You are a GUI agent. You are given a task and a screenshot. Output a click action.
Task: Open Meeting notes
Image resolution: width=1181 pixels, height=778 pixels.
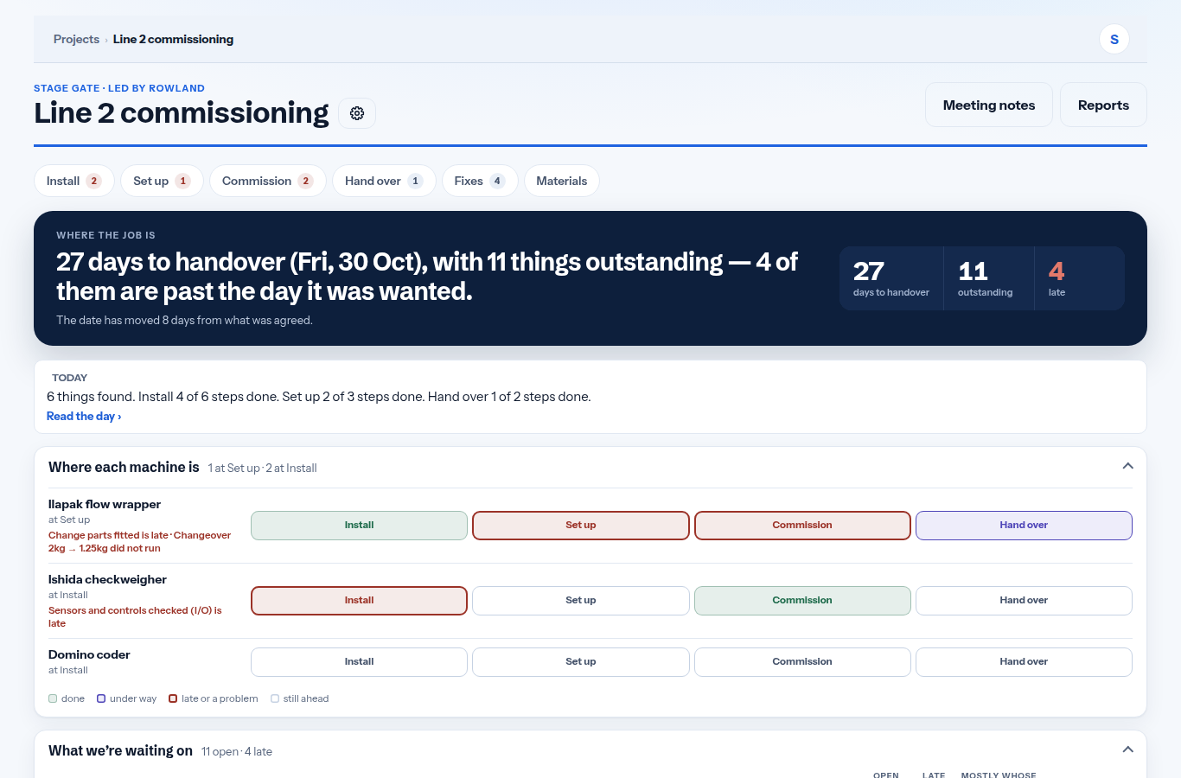tap(989, 105)
